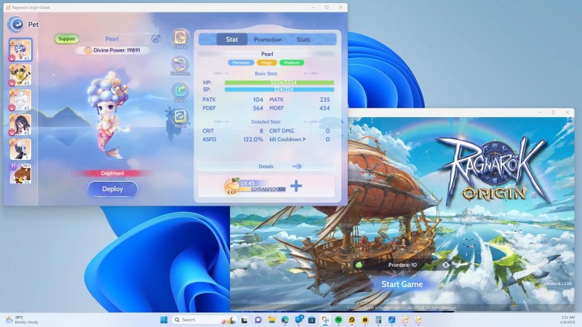Refresh the Prontera-10 server list
582x327 pixels.
445,265
